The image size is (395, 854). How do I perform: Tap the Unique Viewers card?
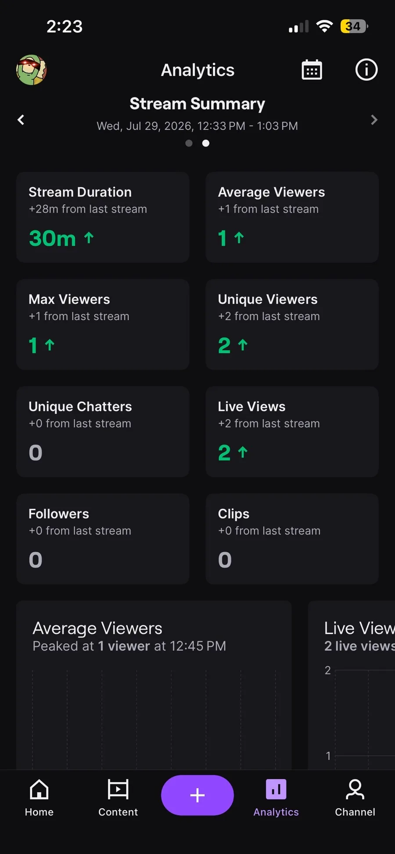[x=292, y=324]
